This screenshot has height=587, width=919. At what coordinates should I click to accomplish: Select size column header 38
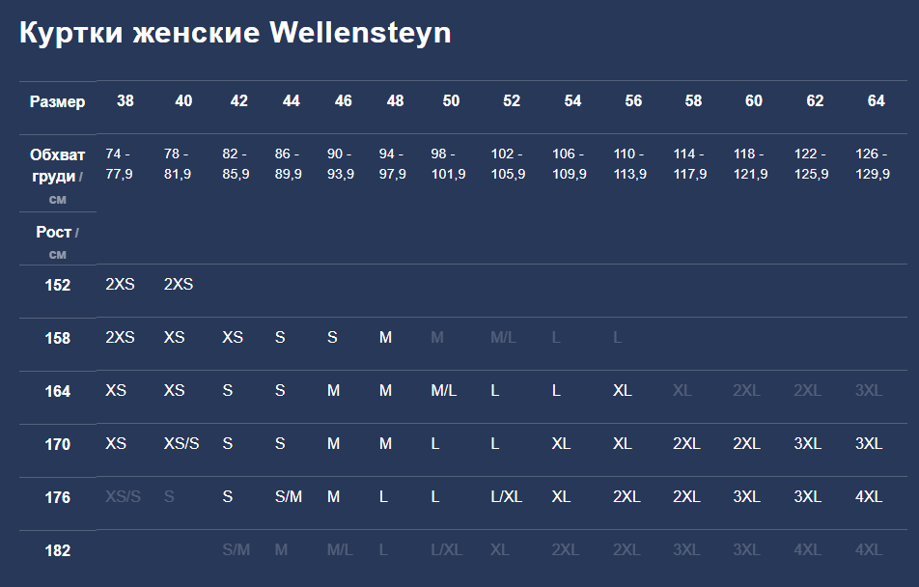[x=125, y=100]
